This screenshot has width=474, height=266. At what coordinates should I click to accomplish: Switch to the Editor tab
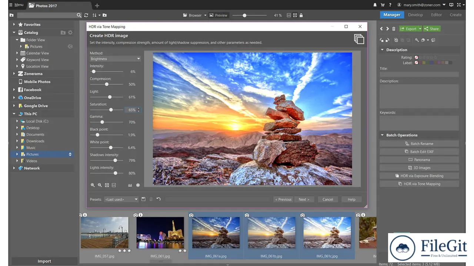pyautogui.click(x=436, y=15)
